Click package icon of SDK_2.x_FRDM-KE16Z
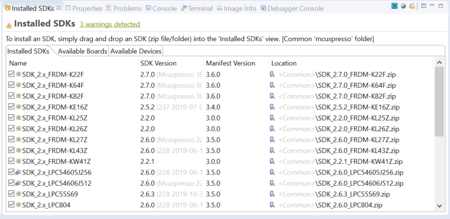This screenshot has width=450, height=219. coord(19,107)
